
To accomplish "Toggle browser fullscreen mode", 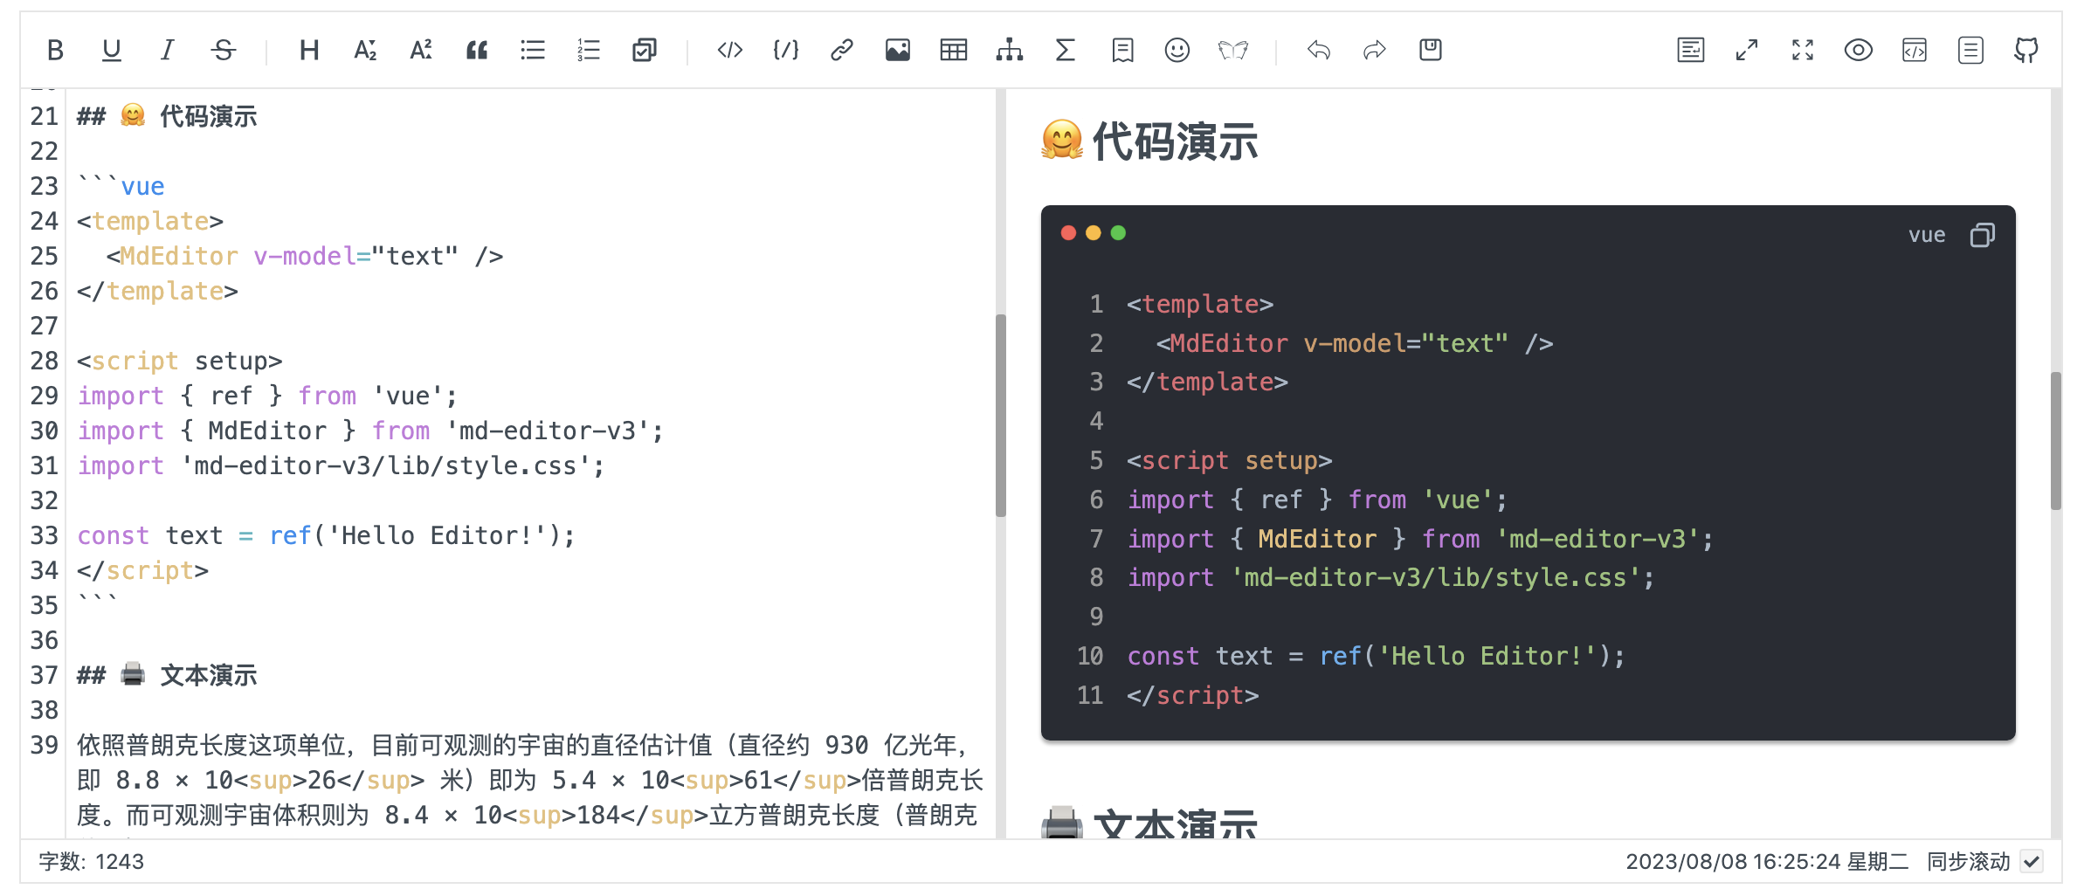I will click(x=1803, y=50).
